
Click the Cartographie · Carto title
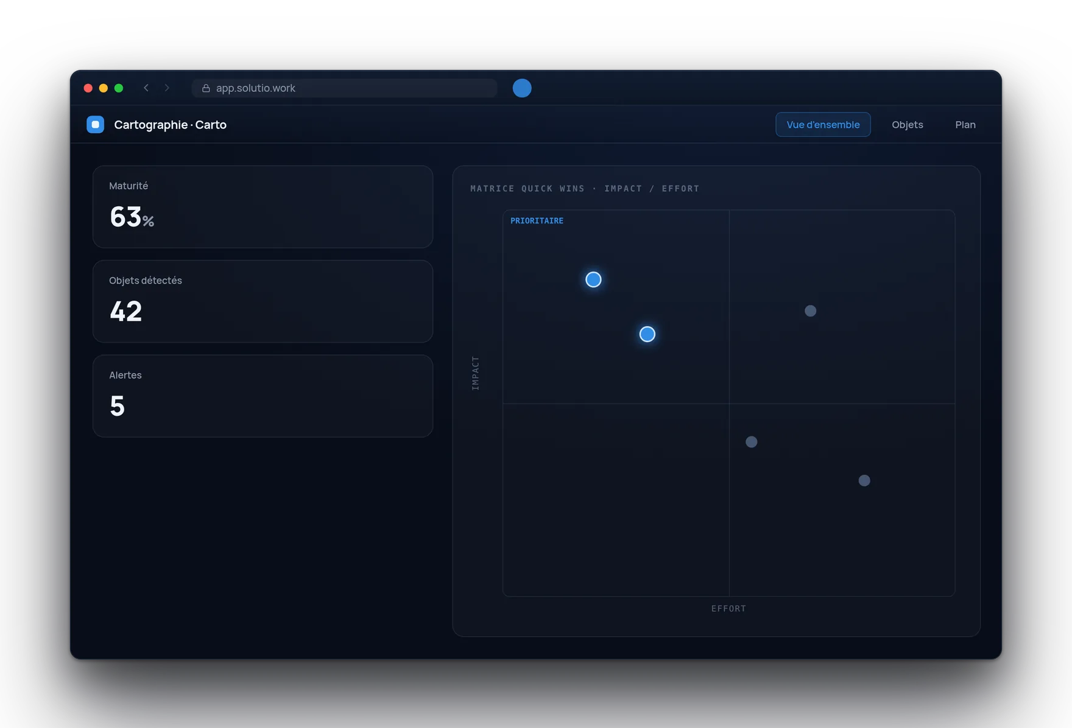click(170, 125)
